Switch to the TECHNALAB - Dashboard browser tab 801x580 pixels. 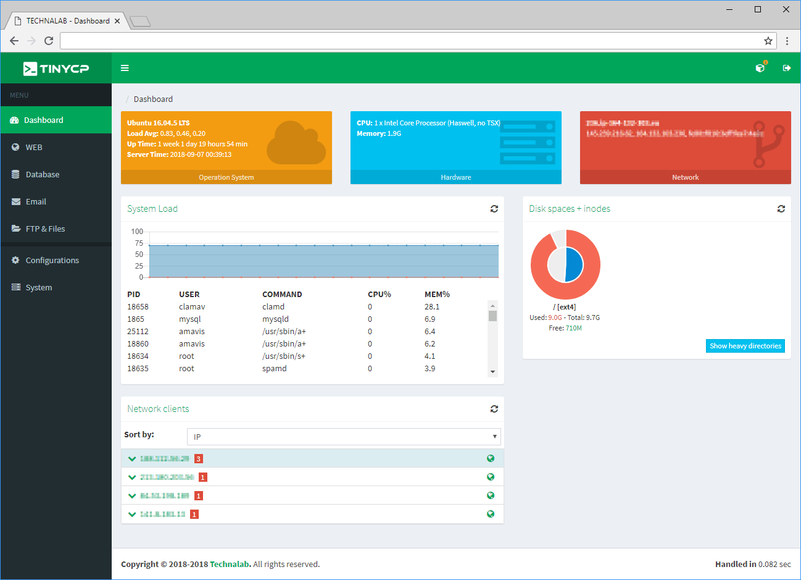pos(68,20)
